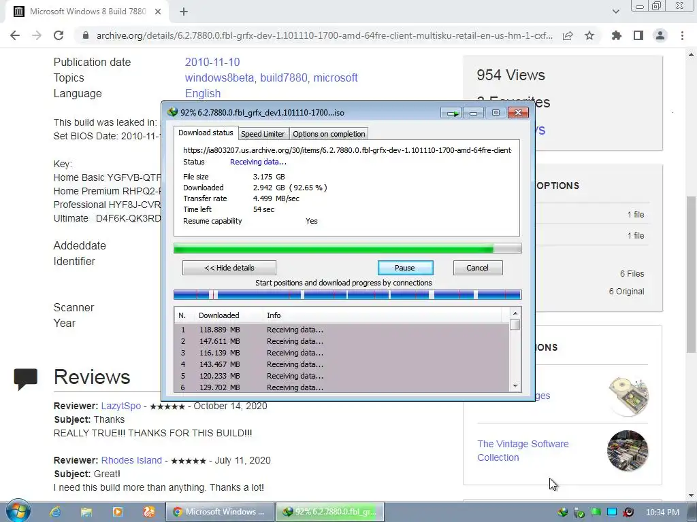Click the Hide details button
Image resolution: width=697 pixels, height=522 pixels.
click(x=229, y=268)
